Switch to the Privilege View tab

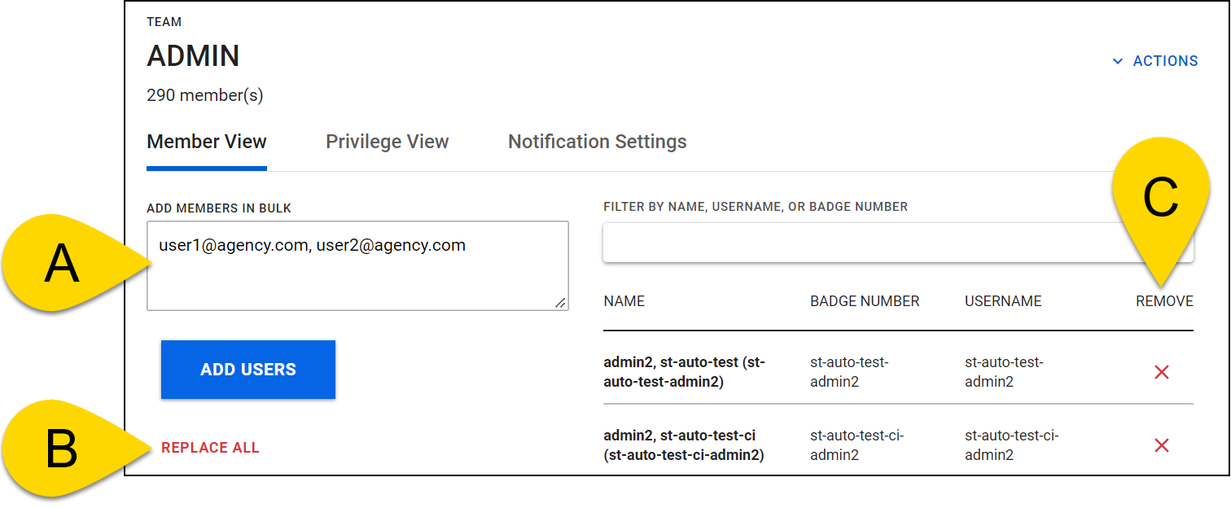pyautogui.click(x=388, y=141)
